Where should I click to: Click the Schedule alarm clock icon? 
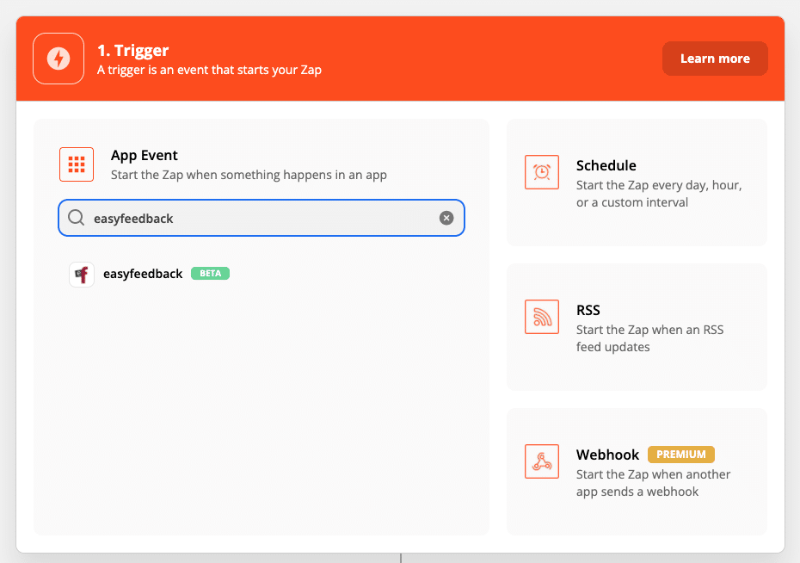tap(542, 172)
